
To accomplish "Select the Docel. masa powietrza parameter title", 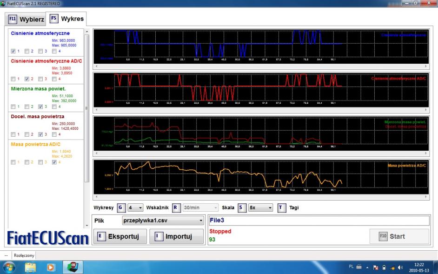I will [38, 116].
